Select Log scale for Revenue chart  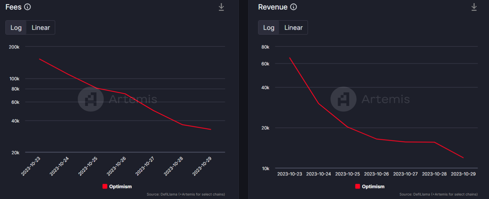pyautogui.click(x=269, y=28)
